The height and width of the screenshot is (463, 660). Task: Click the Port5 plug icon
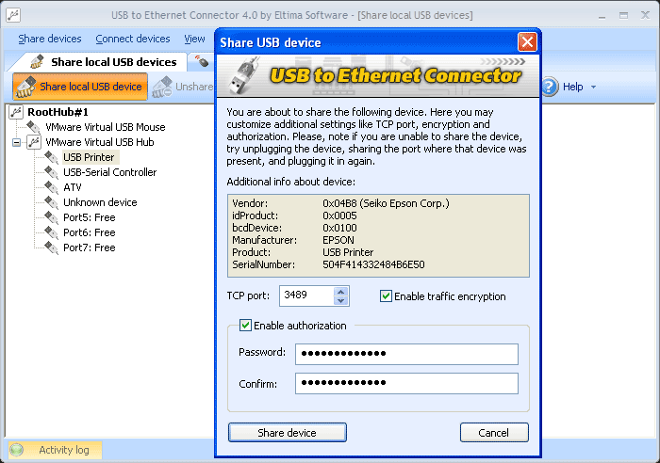51,217
